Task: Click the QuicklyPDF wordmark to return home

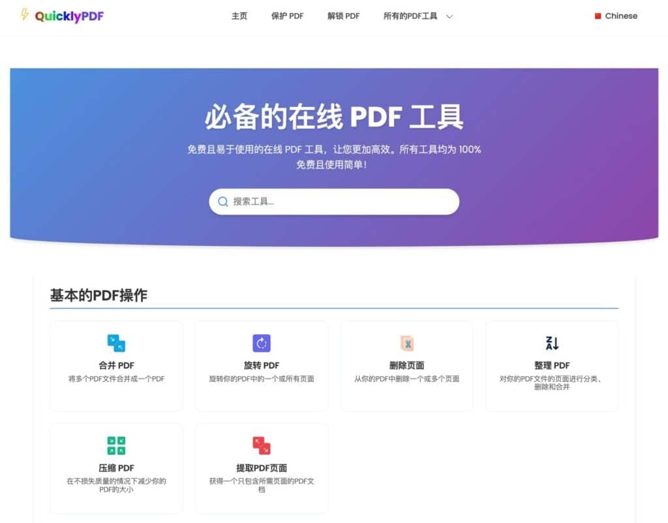Action: tap(68, 15)
